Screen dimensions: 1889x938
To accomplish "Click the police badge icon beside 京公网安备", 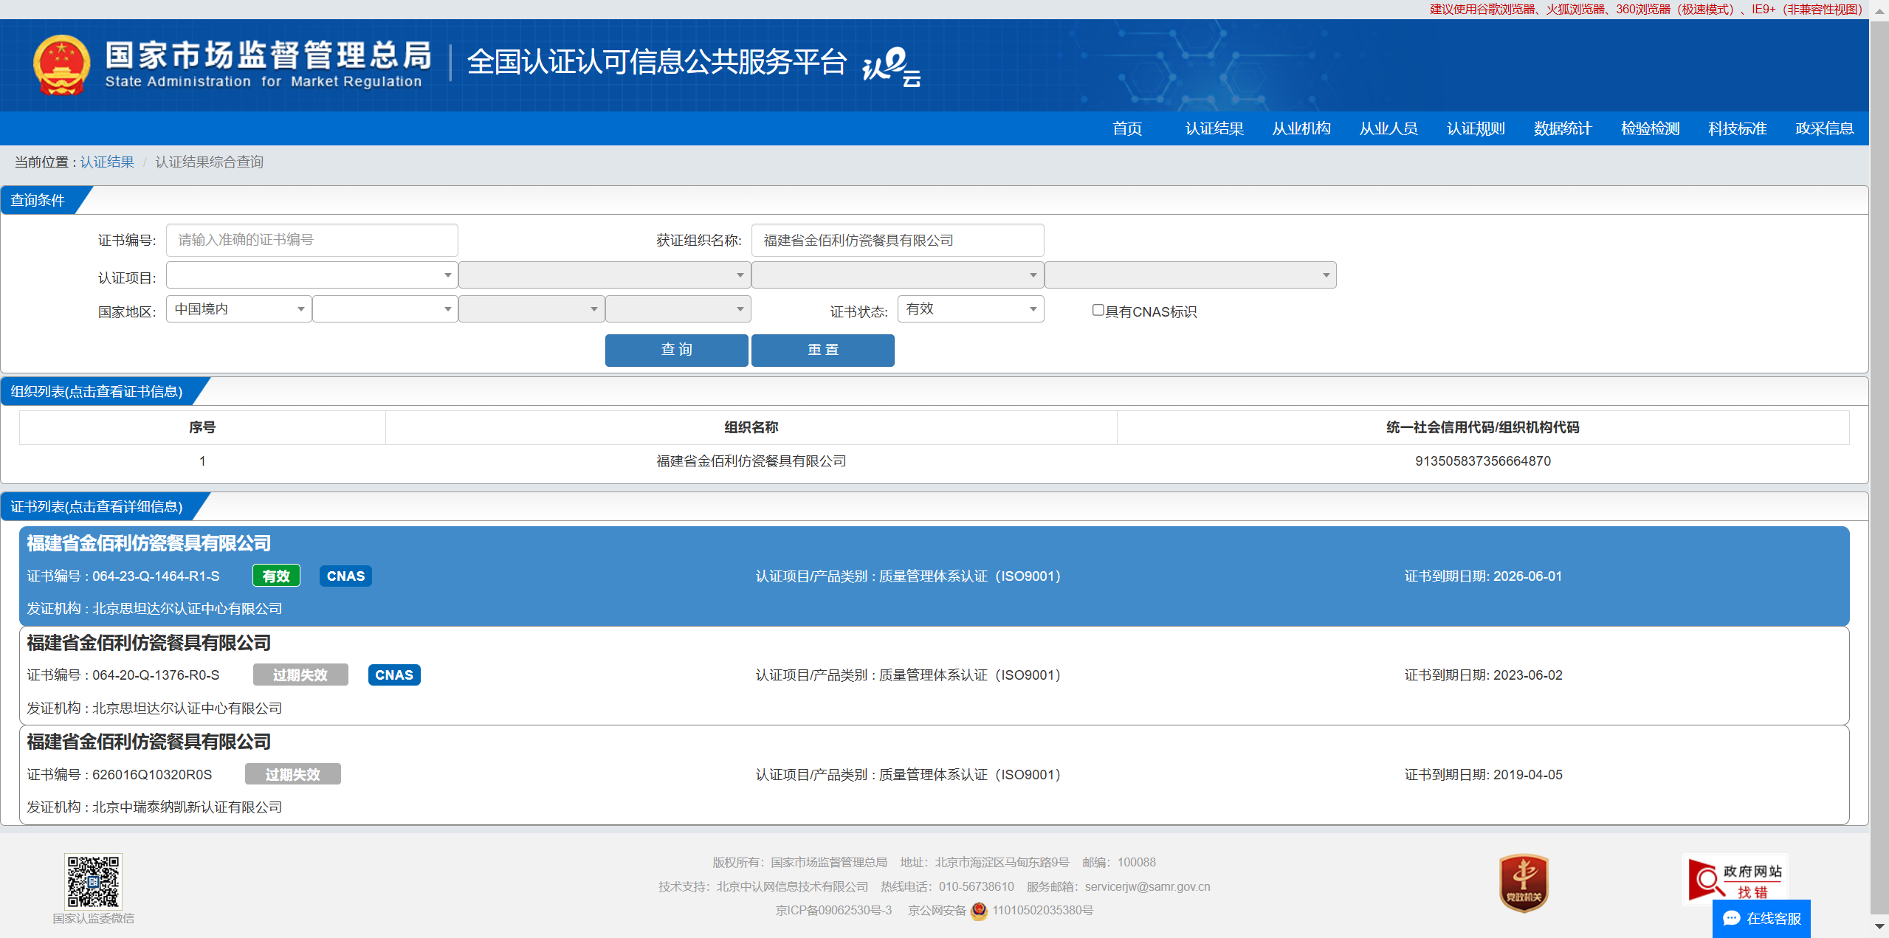I will pos(979,911).
